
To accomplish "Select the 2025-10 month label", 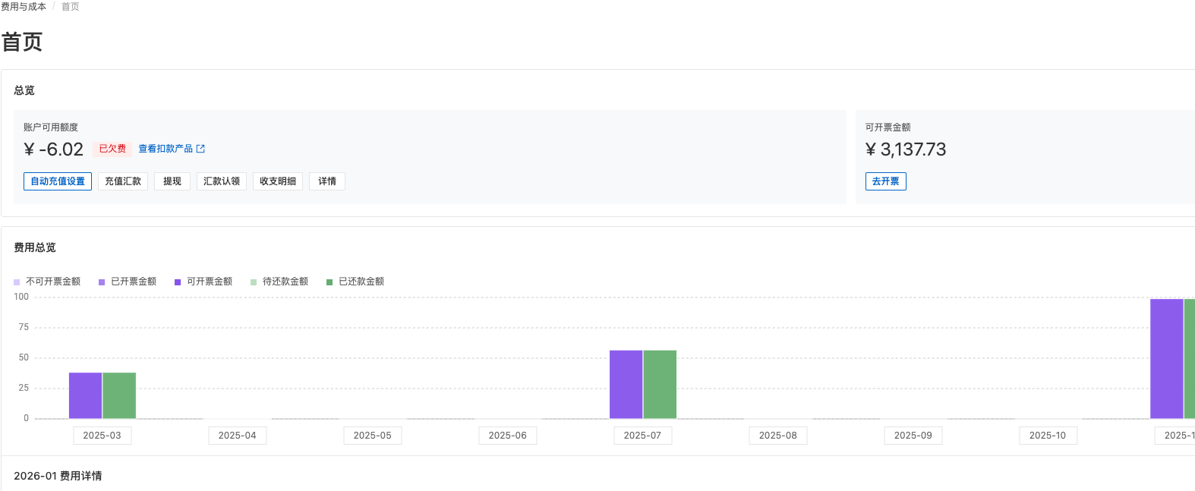I will tap(1048, 436).
